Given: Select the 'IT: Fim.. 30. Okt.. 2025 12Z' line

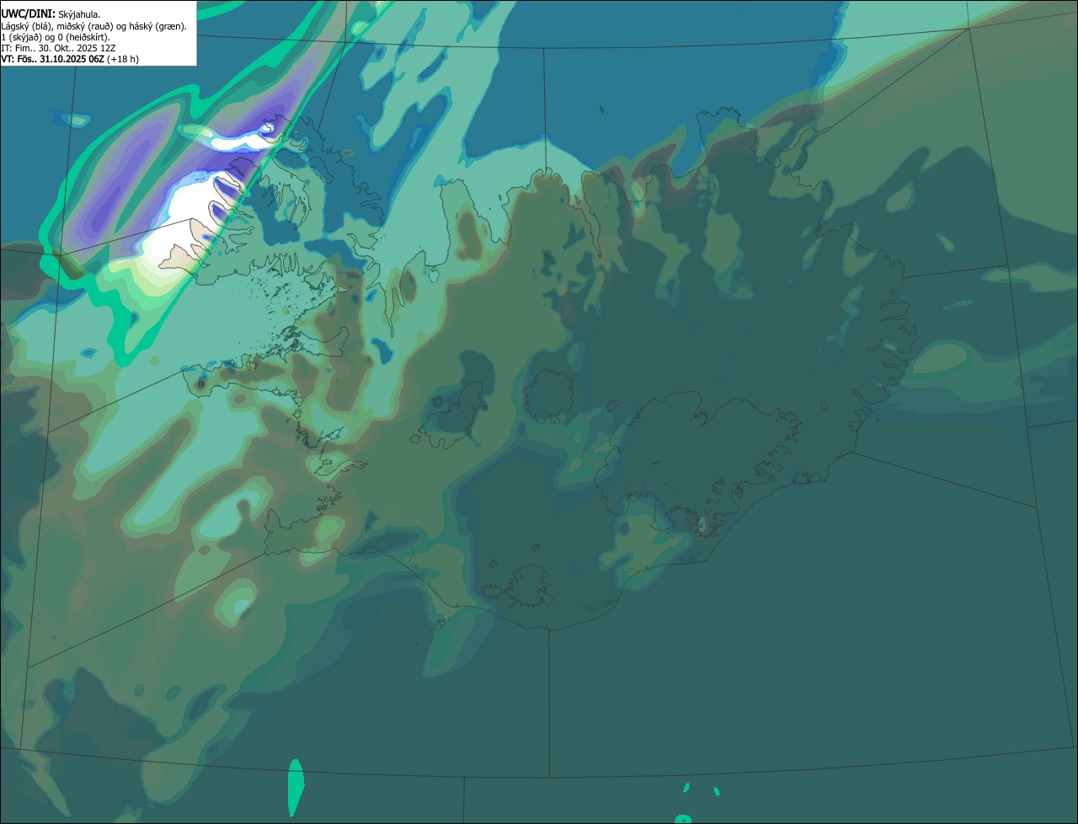Looking at the screenshot, I should coord(59,48).
